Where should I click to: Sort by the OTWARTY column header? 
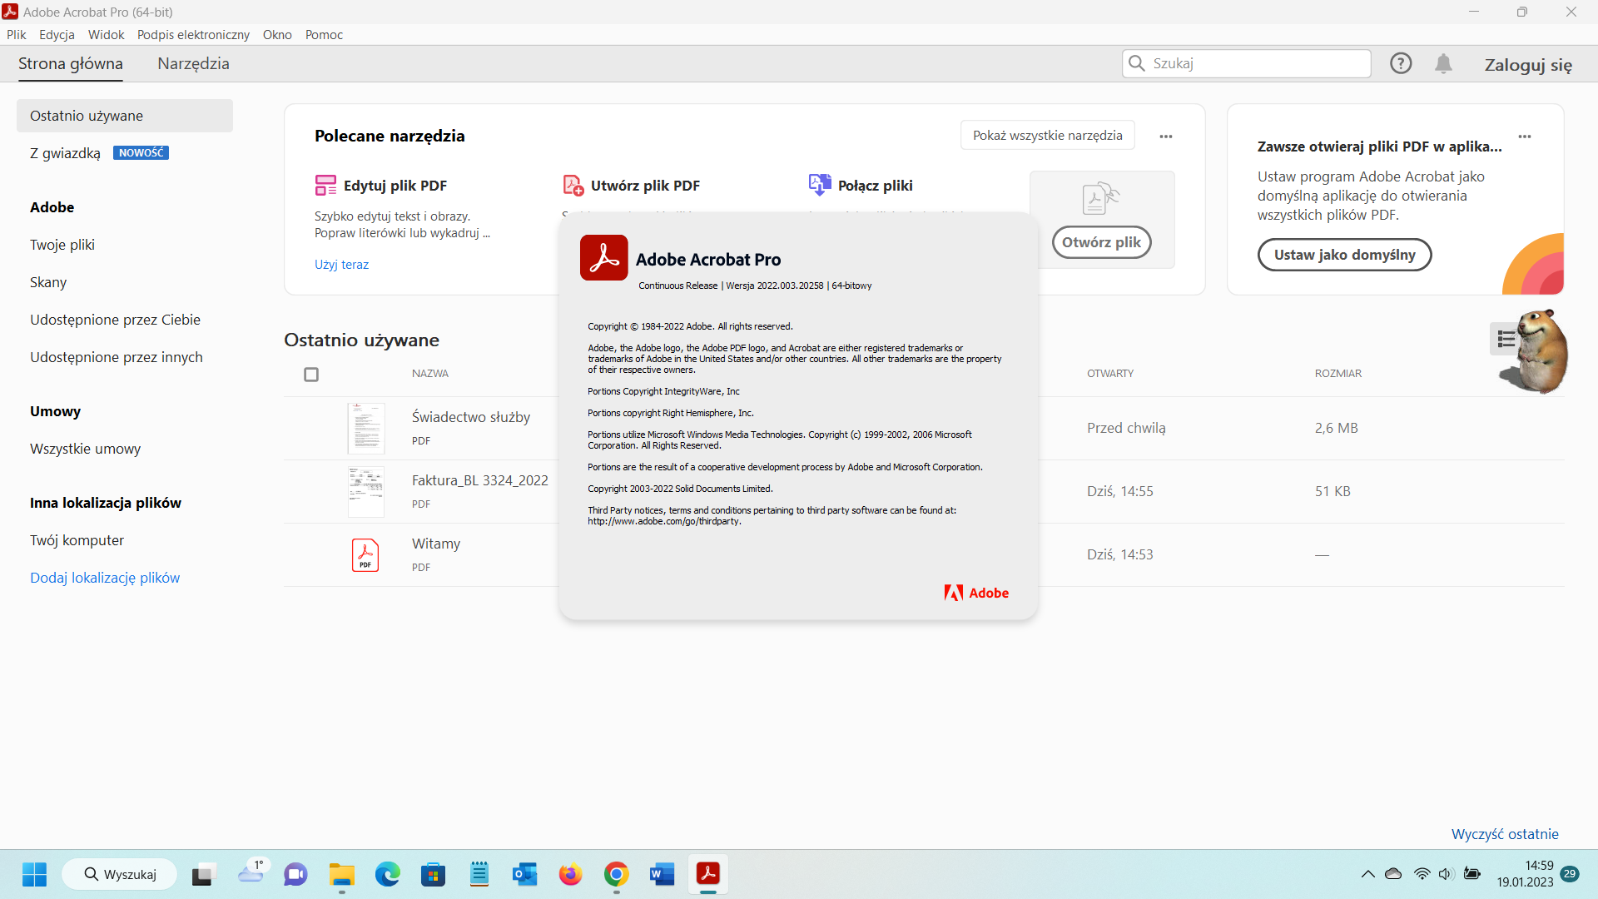1110,374
